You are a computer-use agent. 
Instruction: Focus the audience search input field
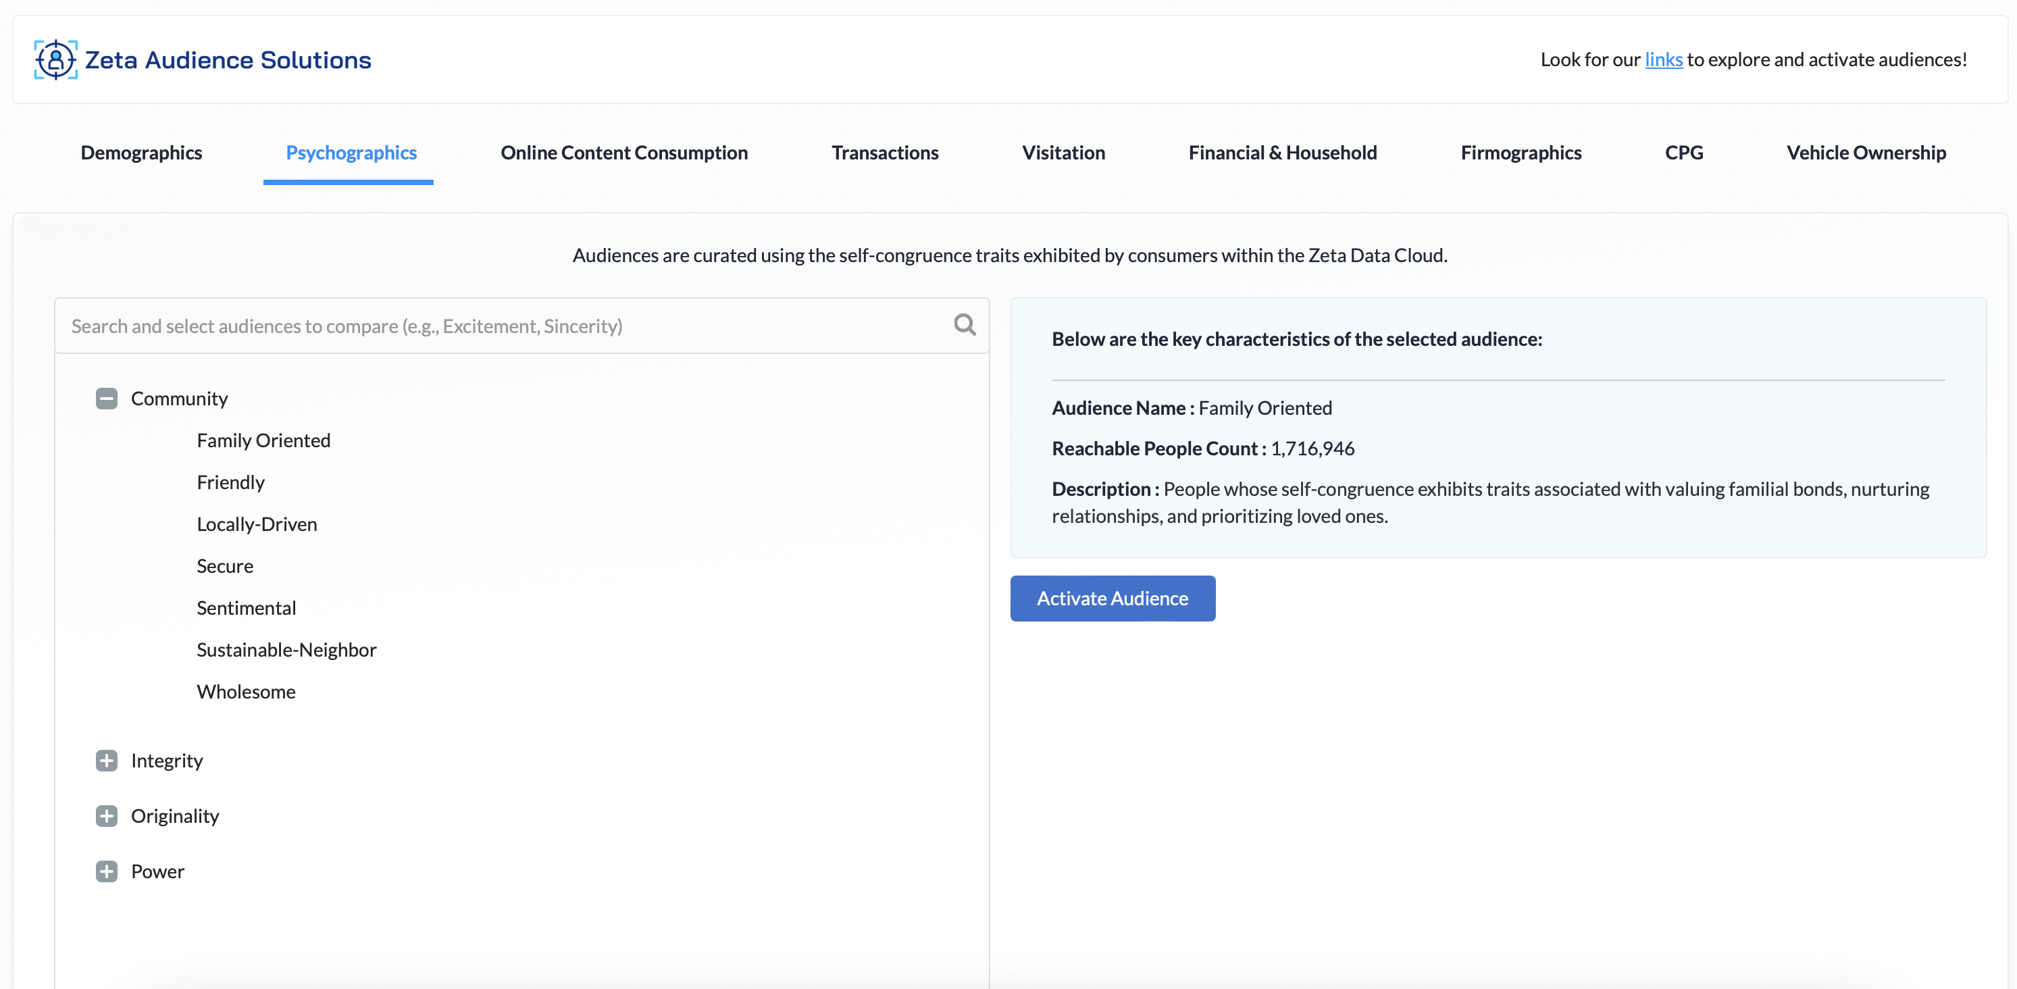pos(501,326)
